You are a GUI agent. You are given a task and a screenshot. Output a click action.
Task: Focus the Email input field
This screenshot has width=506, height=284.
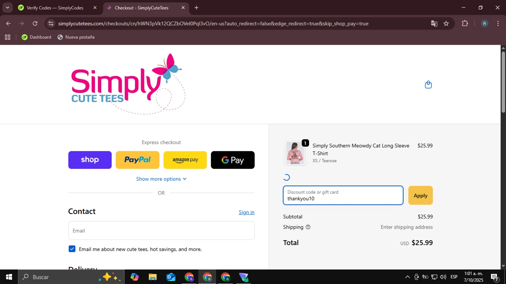[x=161, y=230]
